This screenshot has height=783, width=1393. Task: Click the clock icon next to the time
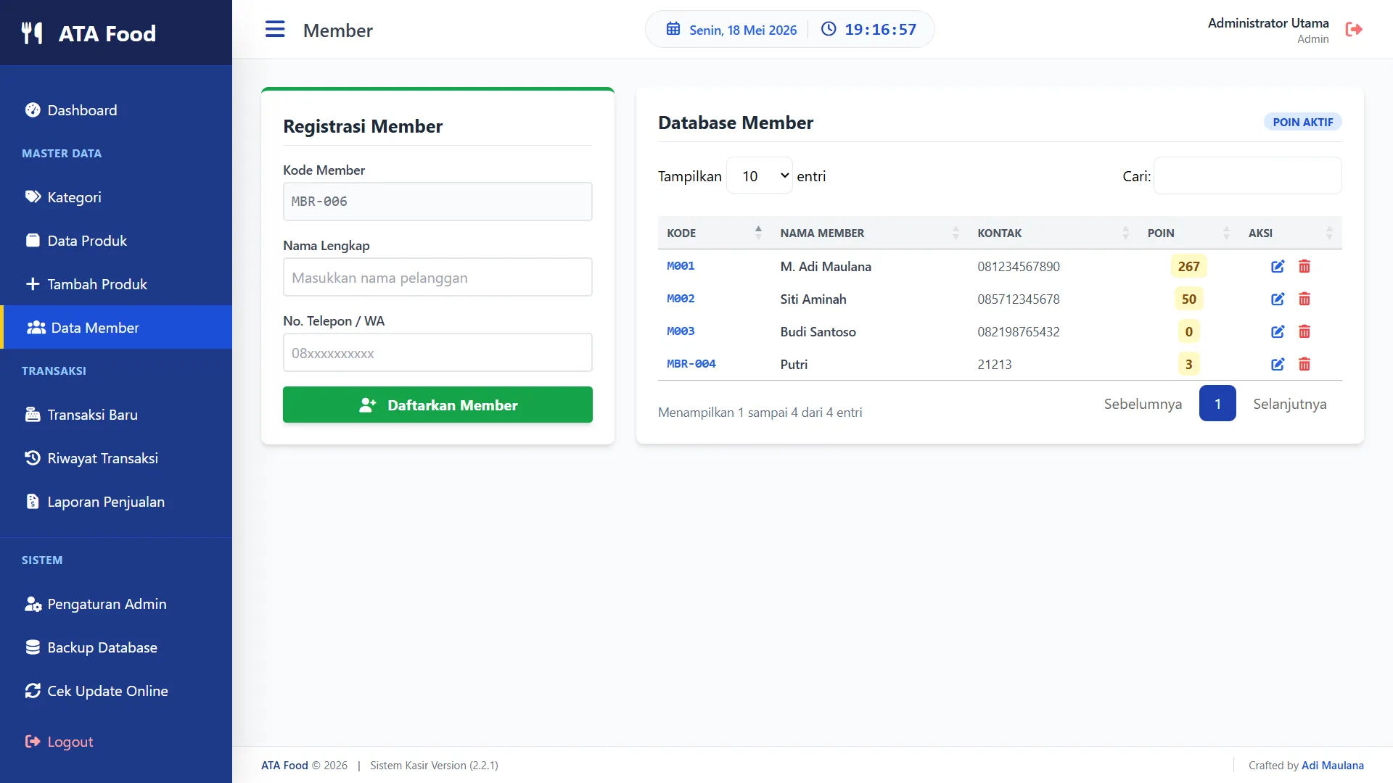(x=829, y=29)
